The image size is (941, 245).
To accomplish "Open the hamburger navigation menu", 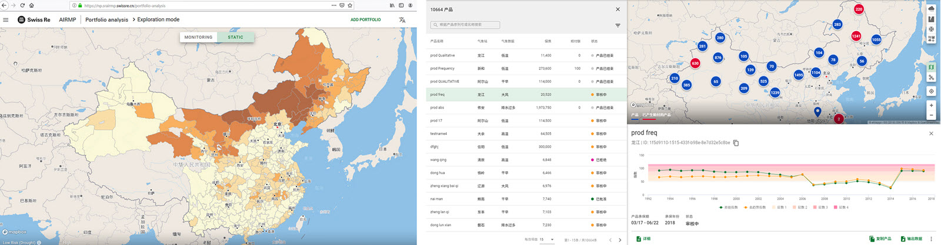I will (6, 19).
